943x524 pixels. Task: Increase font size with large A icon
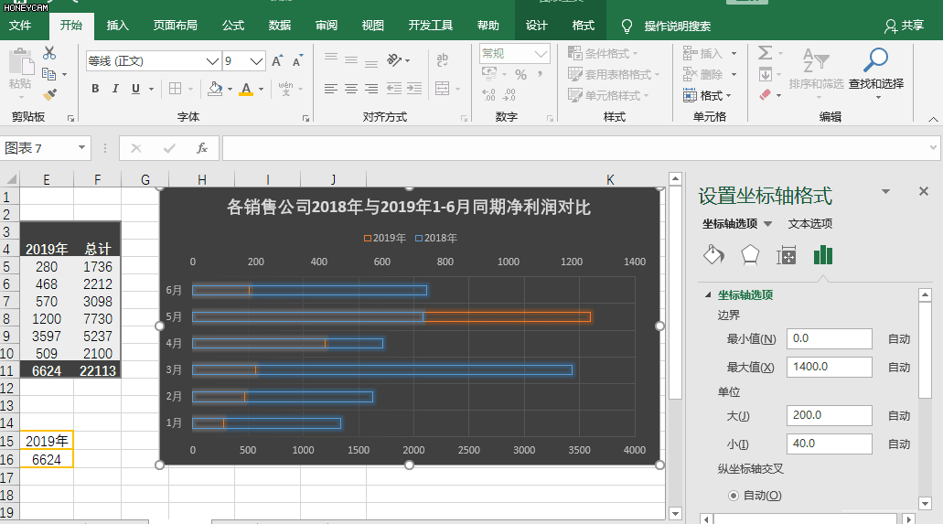(277, 60)
